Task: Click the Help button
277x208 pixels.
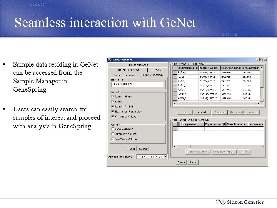Action: (x=193, y=163)
